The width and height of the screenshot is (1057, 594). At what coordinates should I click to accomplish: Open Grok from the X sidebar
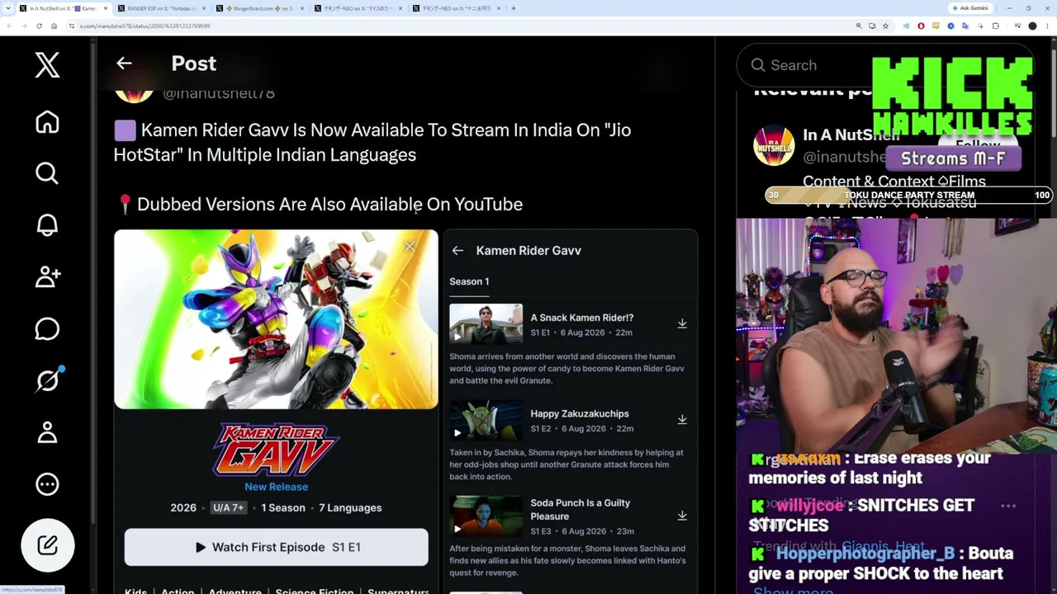point(47,379)
